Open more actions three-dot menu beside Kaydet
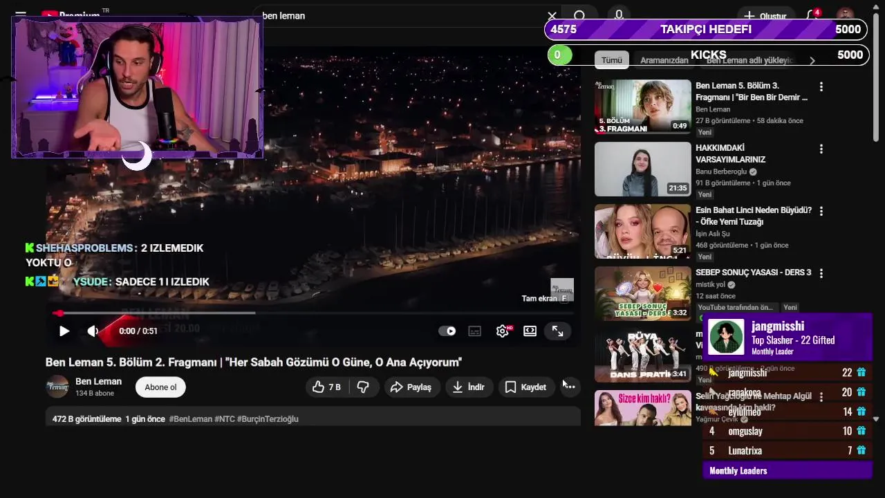Image resolution: width=885 pixels, height=498 pixels. pos(570,387)
